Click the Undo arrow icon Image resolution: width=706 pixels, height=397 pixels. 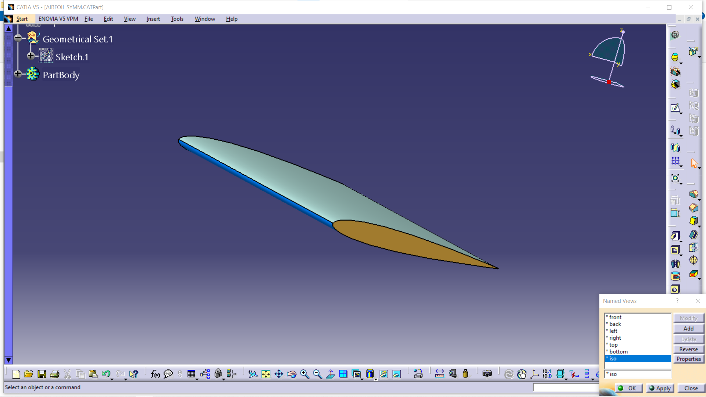click(x=106, y=374)
